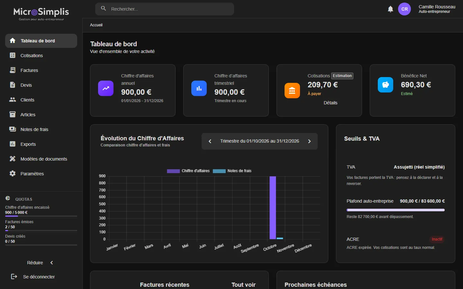Click the Assujetti (réel simplifié) TVA status

[x=419, y=167]
